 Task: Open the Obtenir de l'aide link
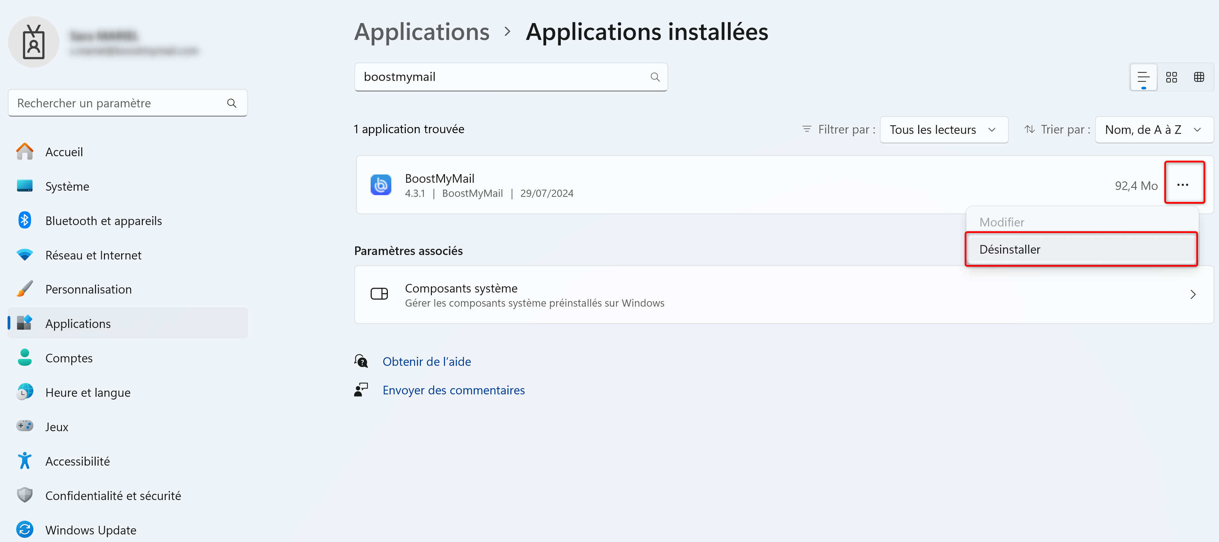pyautogui.click(x=426, y=362)
